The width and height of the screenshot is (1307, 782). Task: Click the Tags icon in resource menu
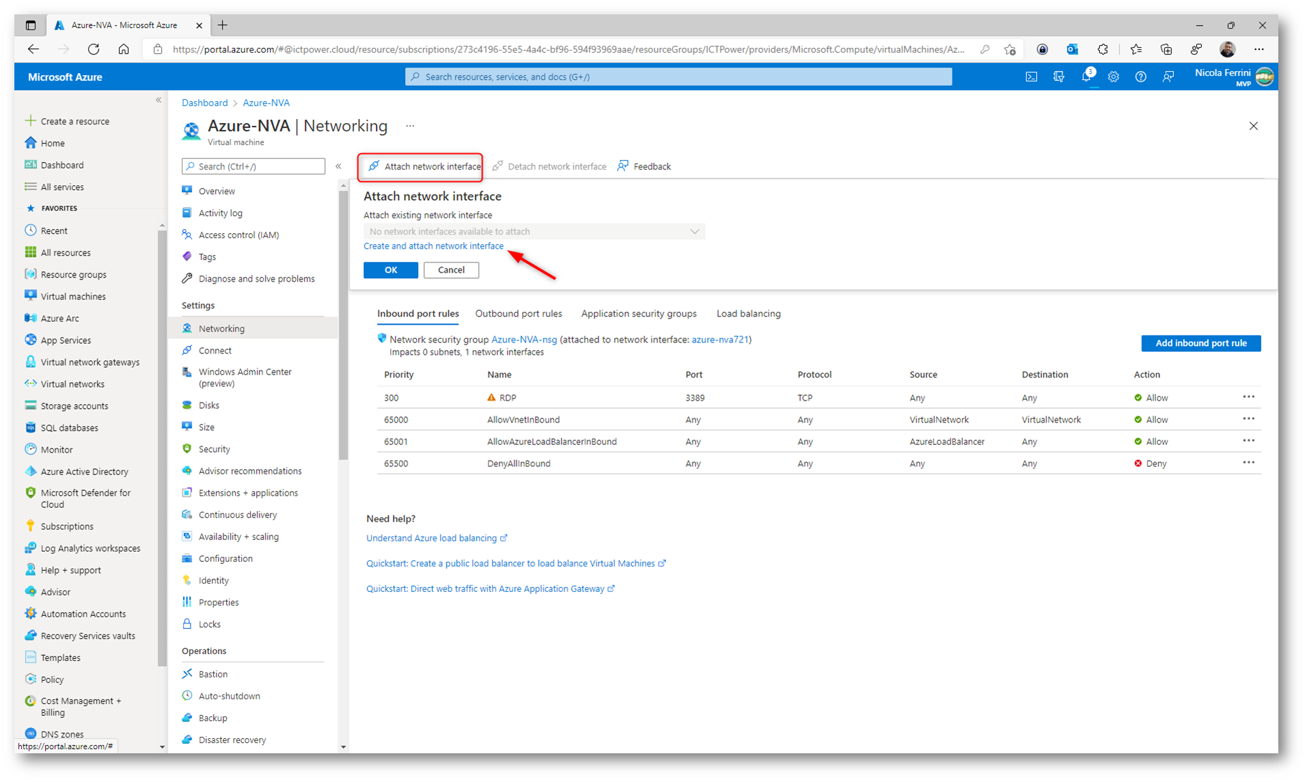tap(187, 256)
